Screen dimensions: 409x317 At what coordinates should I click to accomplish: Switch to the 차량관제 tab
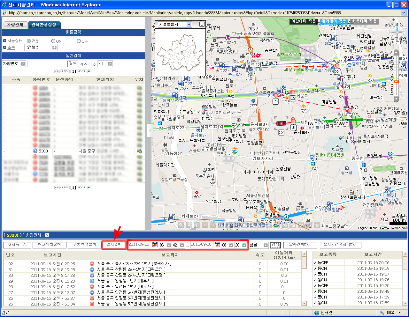pos(15,25)
